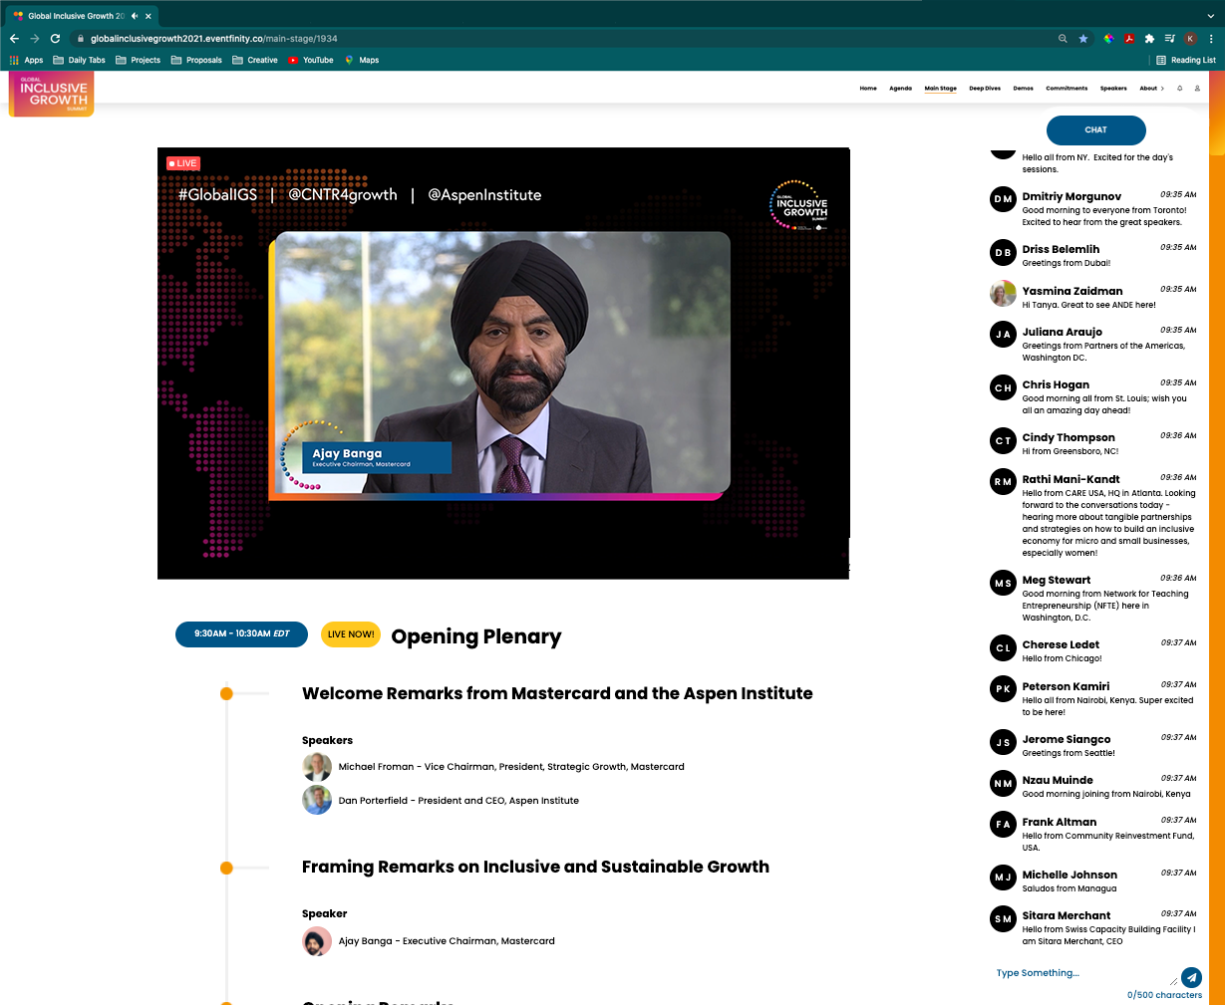Viewport: 1225px width, 1005px height.
Task: Open the zoom indicator in address bar
Action: click(1063, 39)
